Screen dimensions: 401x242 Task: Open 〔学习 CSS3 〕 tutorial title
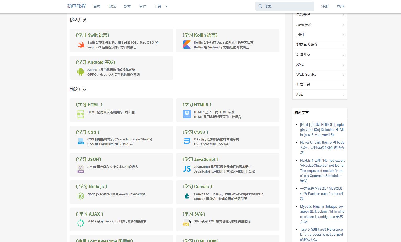click(x=195, y=132)
